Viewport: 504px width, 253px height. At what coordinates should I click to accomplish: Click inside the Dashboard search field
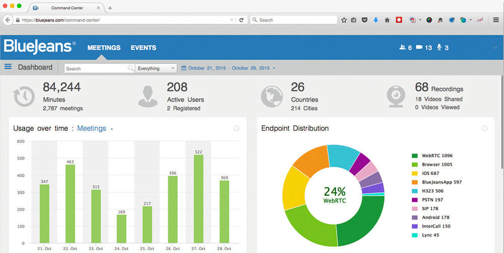tap(96, 68)
